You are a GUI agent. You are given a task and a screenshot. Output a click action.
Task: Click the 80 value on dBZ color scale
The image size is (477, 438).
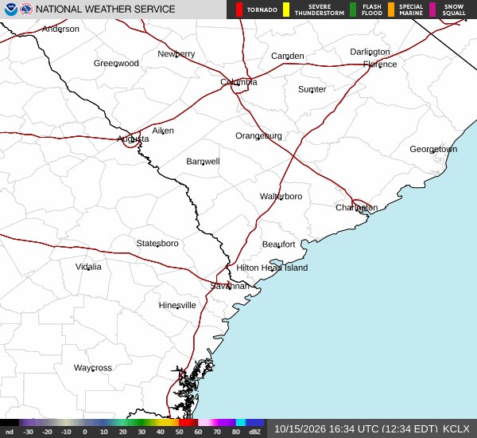tap(236, 432)
